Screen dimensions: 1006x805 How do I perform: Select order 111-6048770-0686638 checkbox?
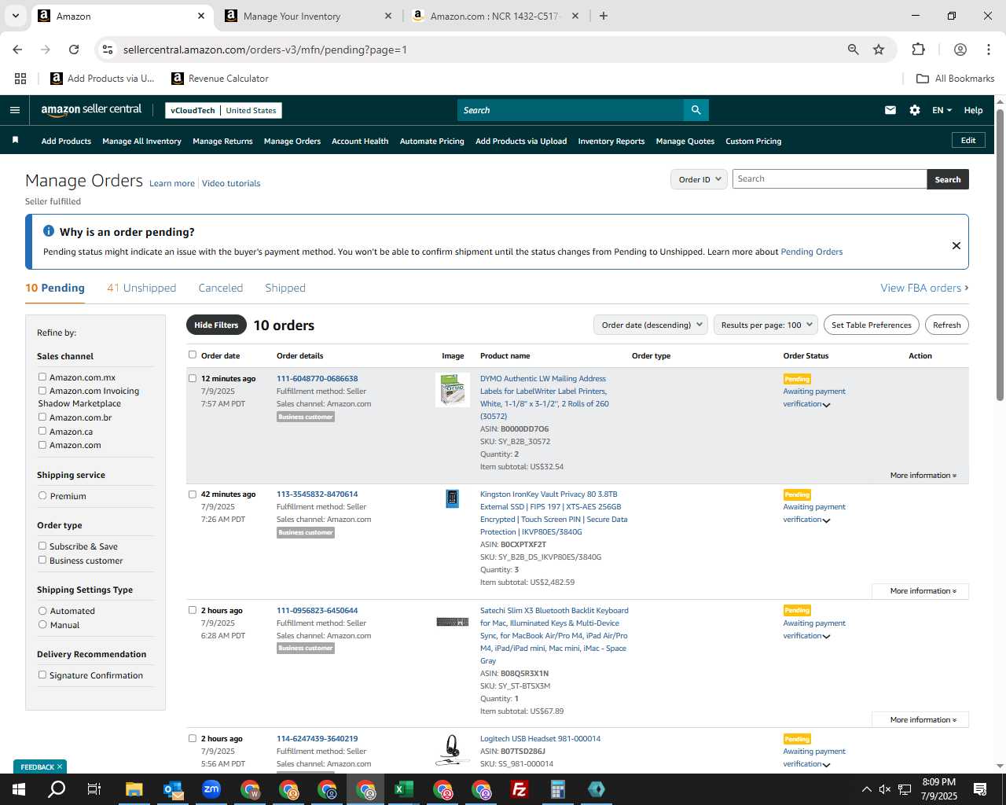coord(193,378)
